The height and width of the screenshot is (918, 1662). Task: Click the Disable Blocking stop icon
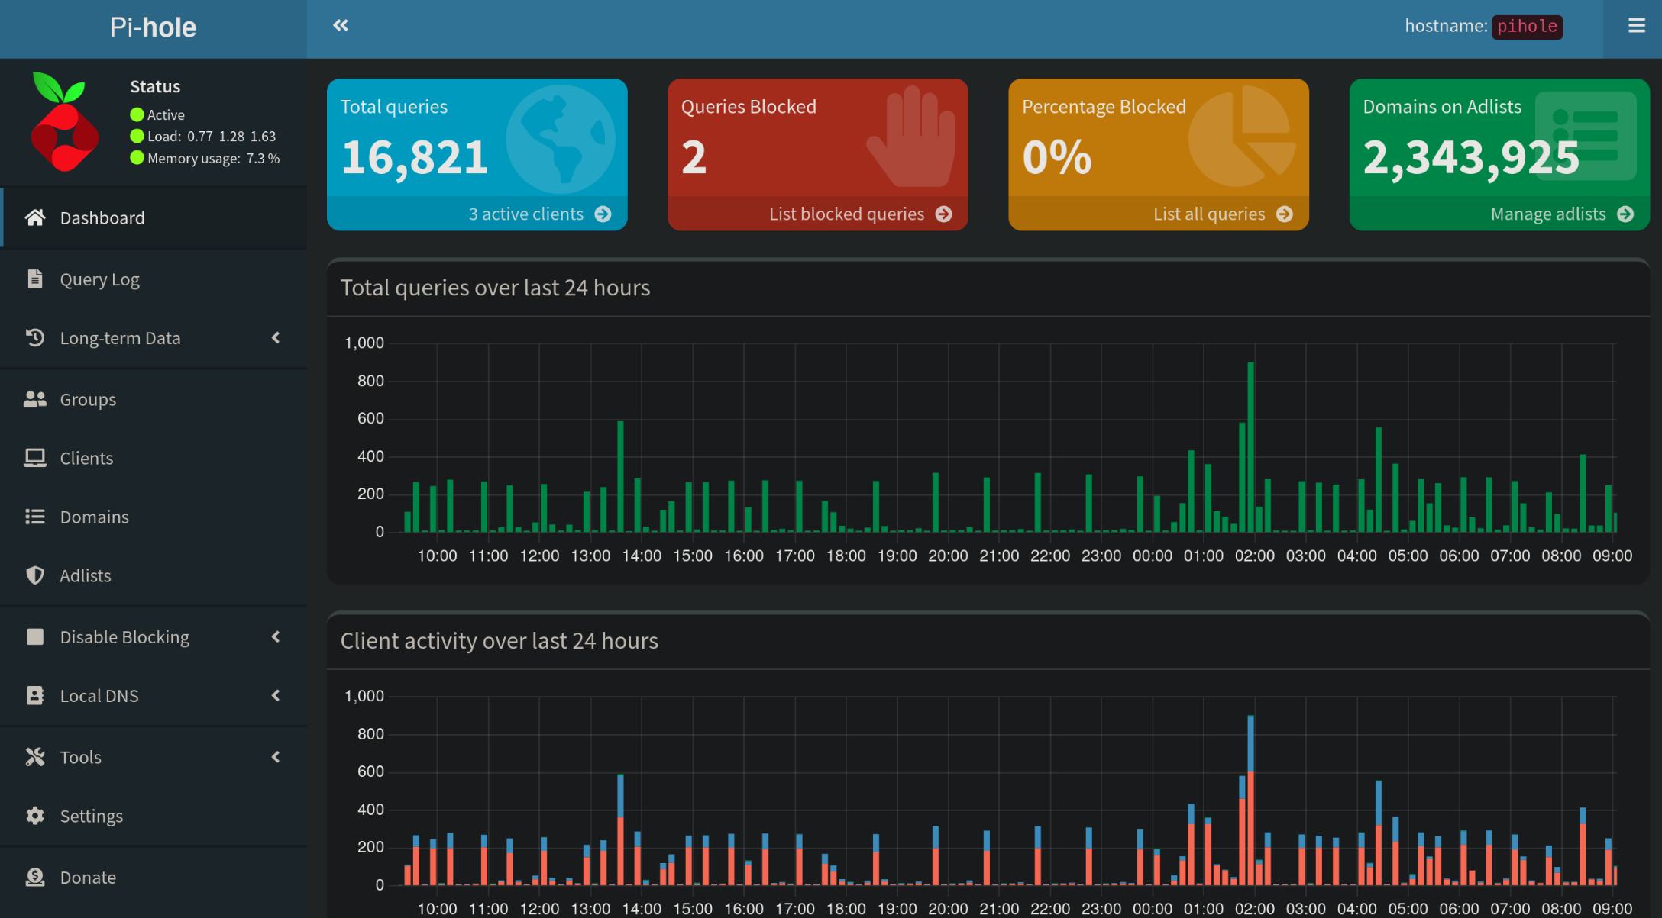pyautogui.click(x=35, y=636)
